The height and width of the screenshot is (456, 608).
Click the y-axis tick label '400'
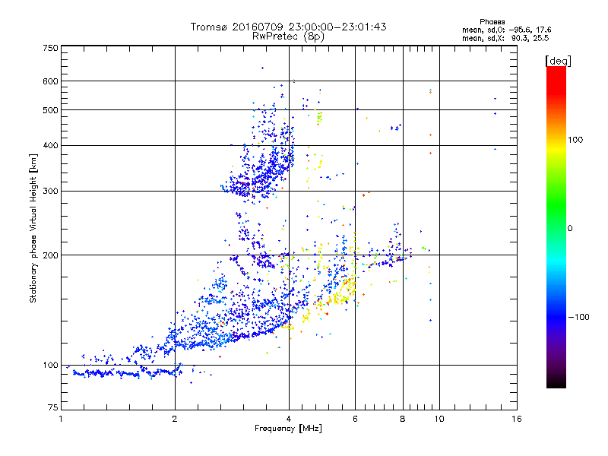[x=51, y=145]
